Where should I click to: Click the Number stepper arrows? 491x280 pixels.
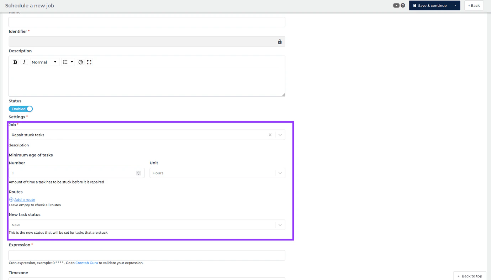tap(138, 173)
